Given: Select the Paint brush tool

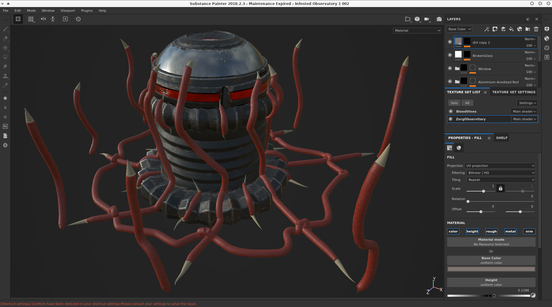Looking at the screenshot, I should click(5, 29).
